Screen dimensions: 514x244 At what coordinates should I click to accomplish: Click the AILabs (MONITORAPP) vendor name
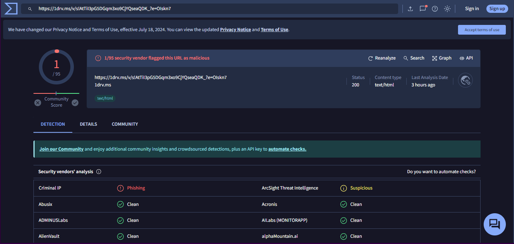coord(285,220)
